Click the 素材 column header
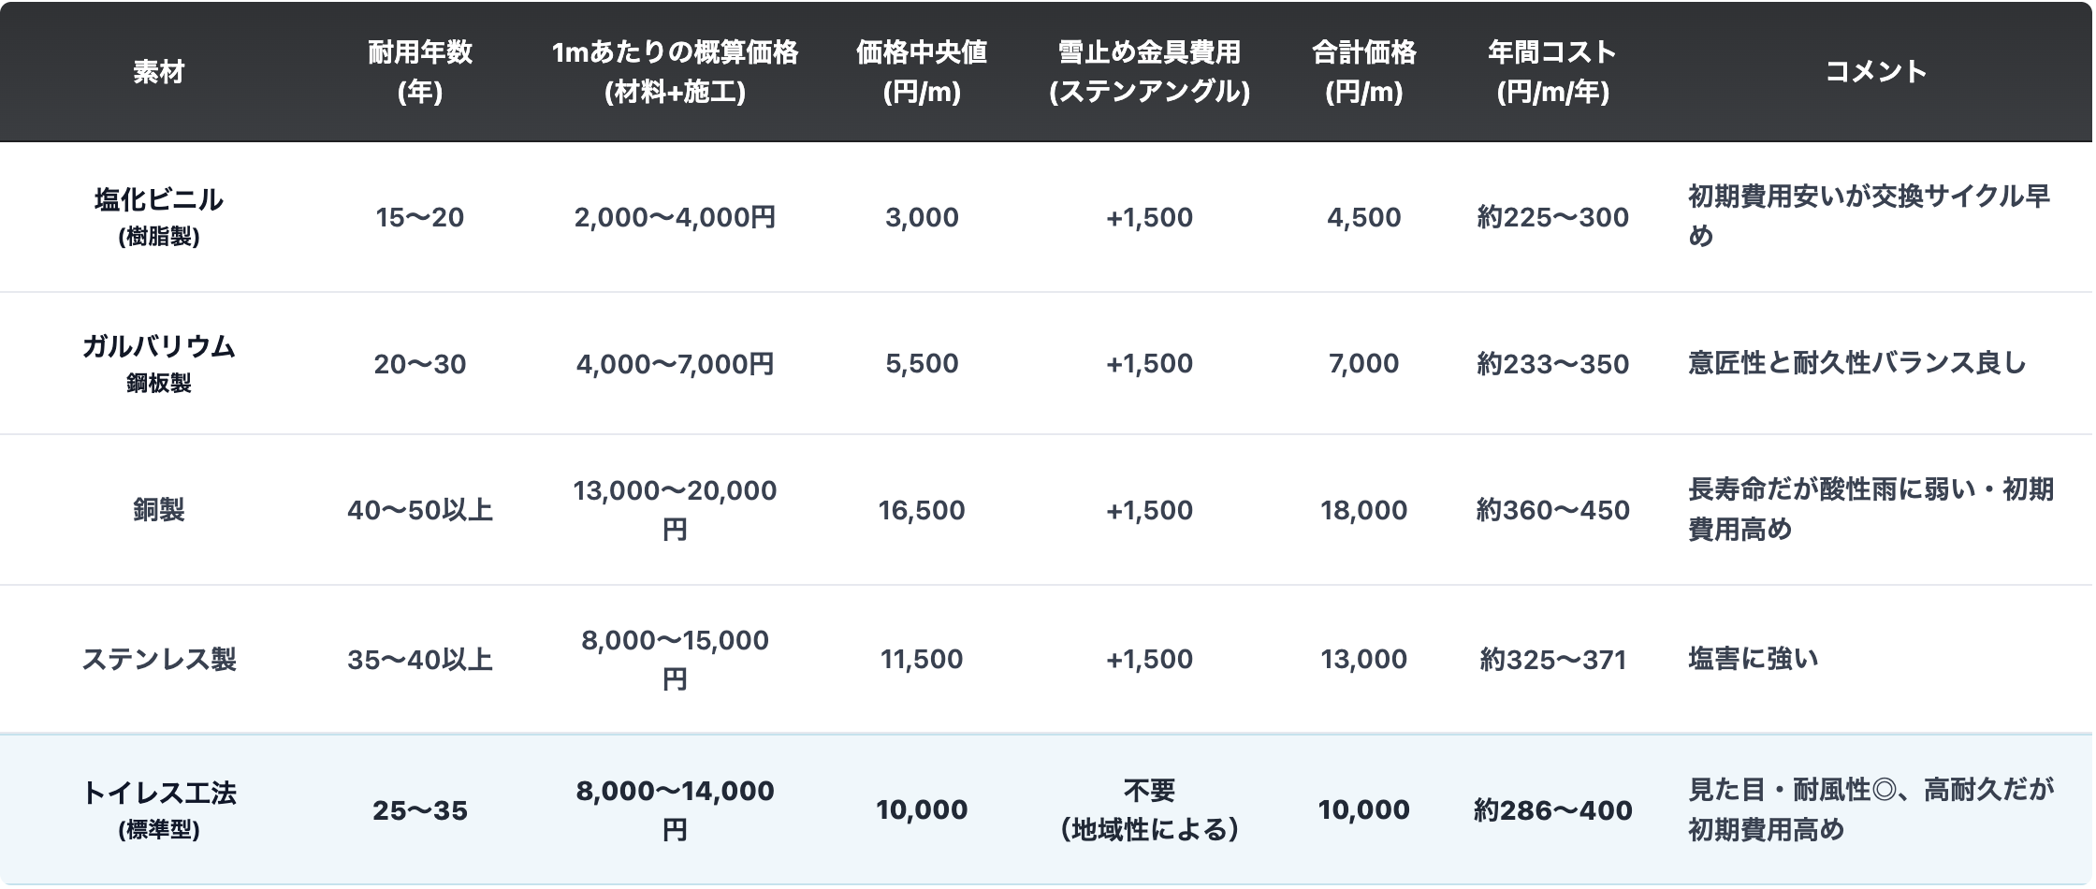The image size is (2096, 889). pyautogui.click(x=158, y=72)
